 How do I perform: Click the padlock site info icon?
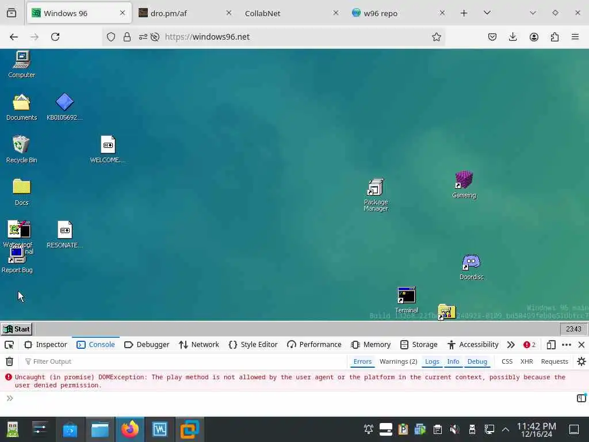tap(127, 37)
